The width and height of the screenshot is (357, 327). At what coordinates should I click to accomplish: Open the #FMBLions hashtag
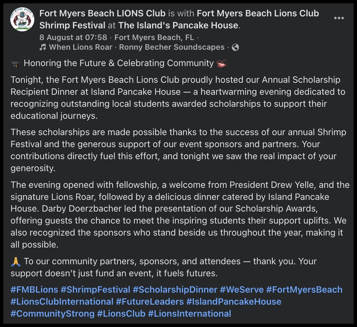tap(34, 289)
